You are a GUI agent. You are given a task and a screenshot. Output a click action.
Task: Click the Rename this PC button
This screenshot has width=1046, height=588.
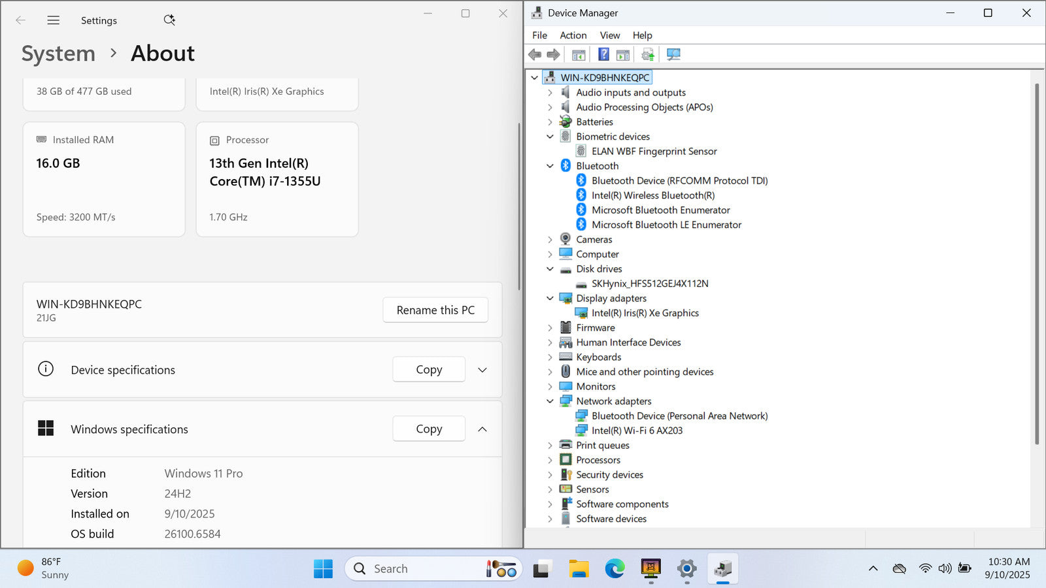point(435,310)
